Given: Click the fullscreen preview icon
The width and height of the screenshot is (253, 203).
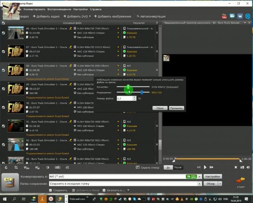Looking at the screenshot, I should 236,167.
